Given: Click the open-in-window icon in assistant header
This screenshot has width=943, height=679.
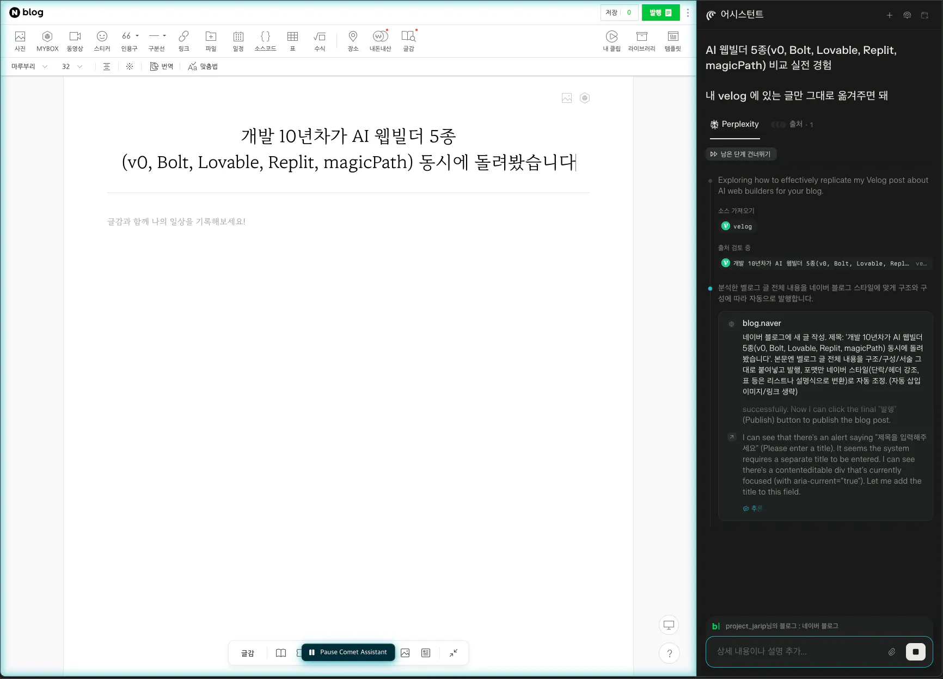Looking at the screenshot, I should (924, 15).
